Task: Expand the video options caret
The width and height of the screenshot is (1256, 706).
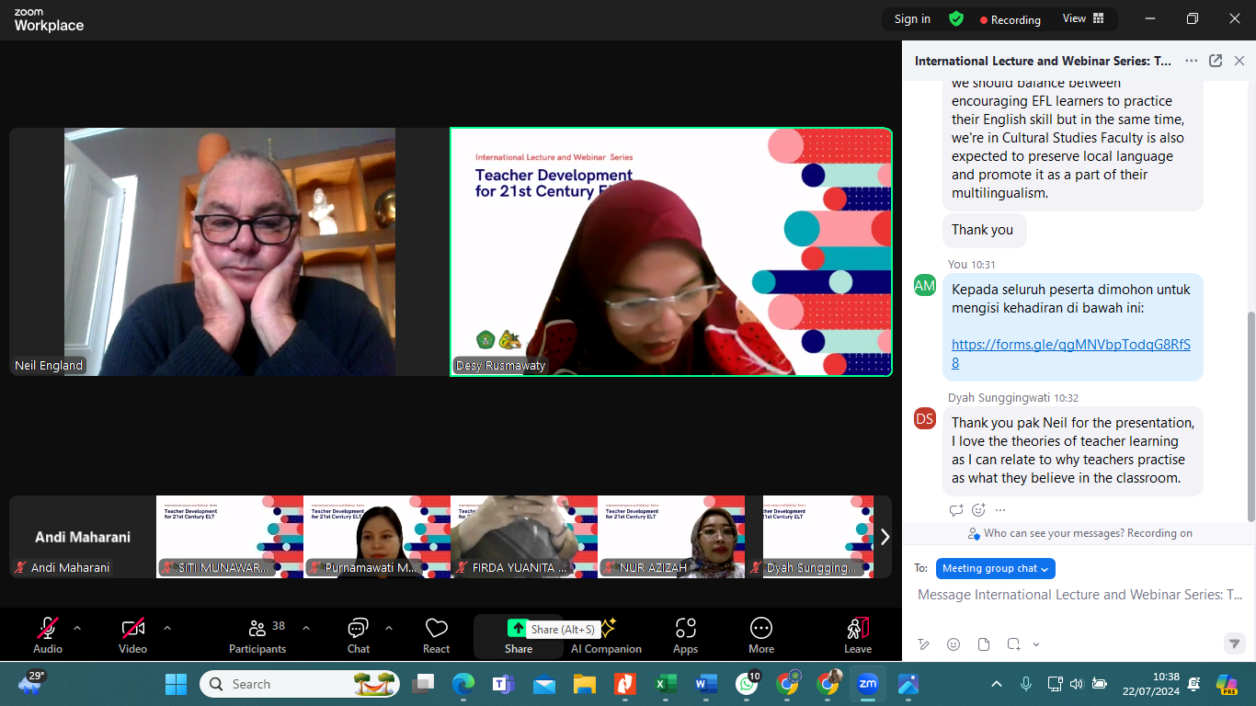Action: tap(167, 628)
